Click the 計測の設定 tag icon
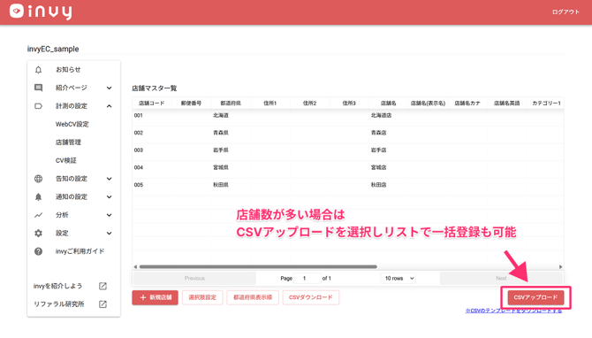 pyautogui.click(x=38, y=106)
